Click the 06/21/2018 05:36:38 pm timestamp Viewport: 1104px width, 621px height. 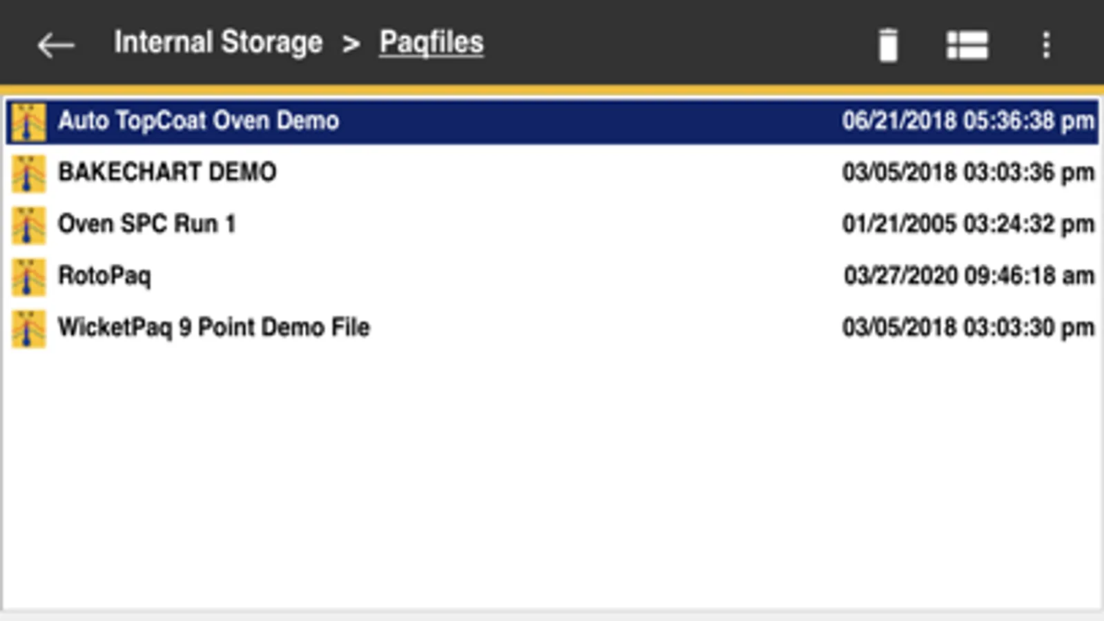[968, 121]
